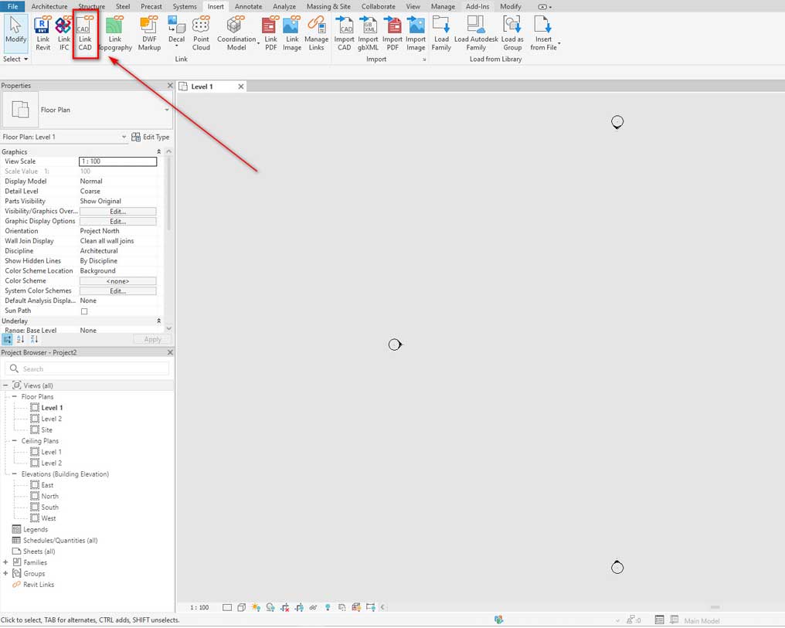Switch to the View ribbon tab
Image resolution: width=785 pixels, height=628 pixels.
(x=413, y=6)
